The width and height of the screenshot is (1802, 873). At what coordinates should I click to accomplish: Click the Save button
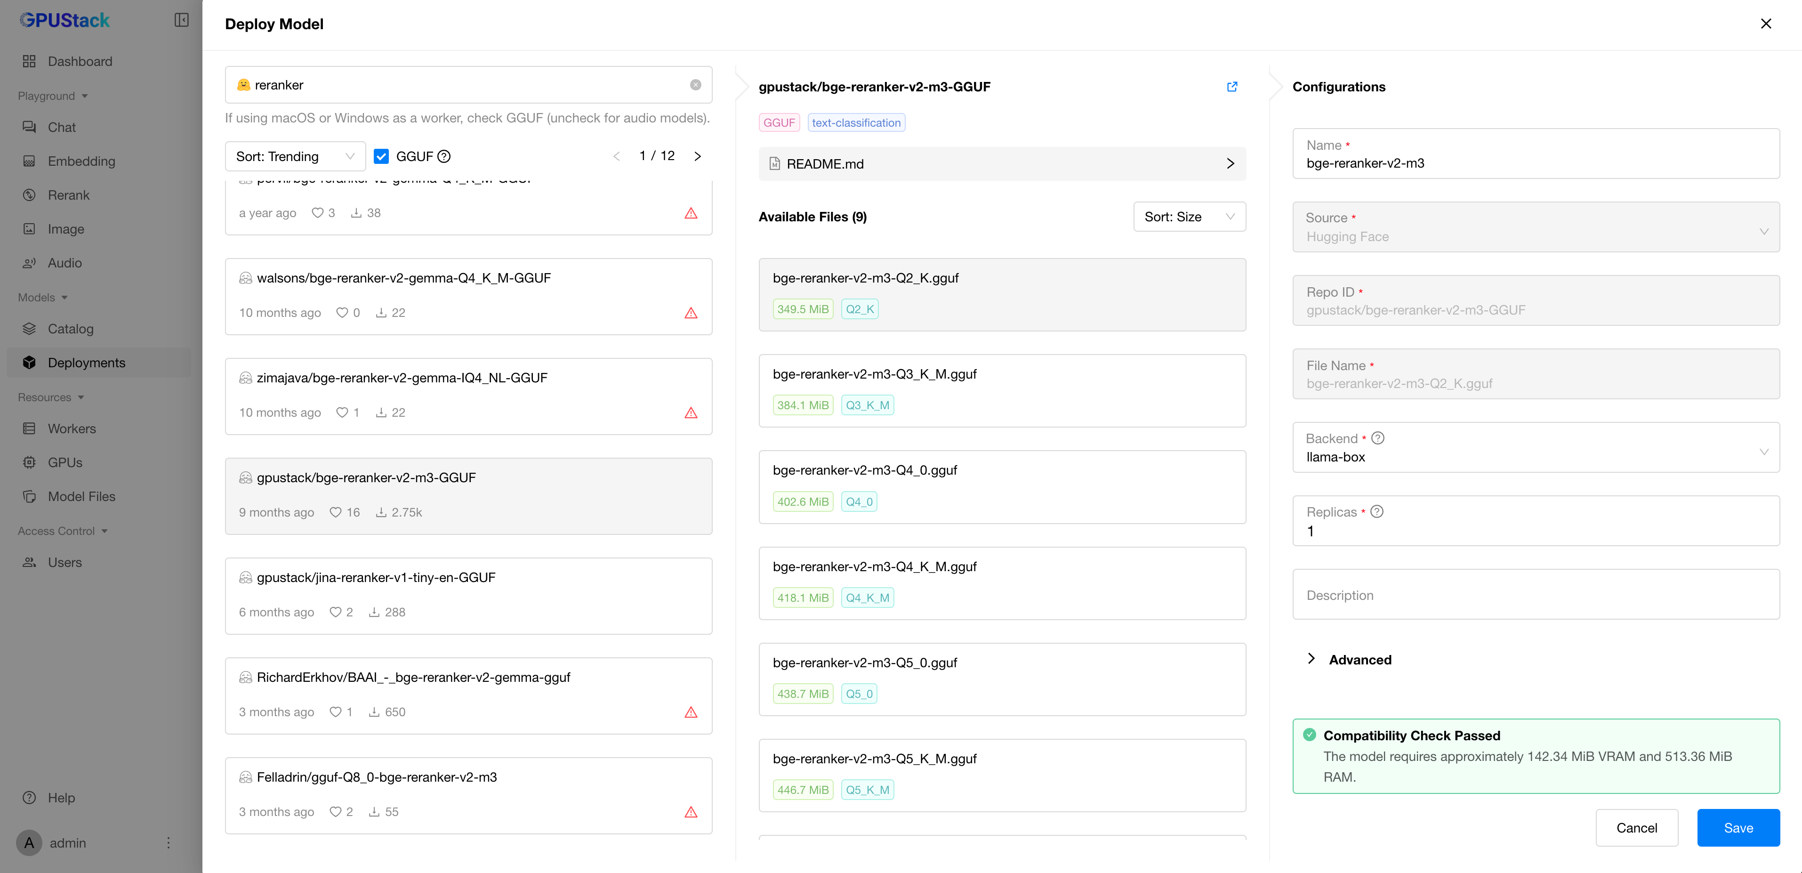pos(1738,827)
